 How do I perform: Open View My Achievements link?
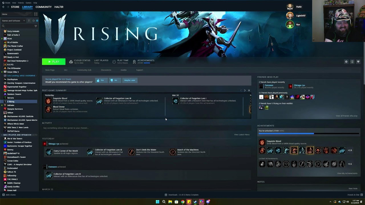pos(347,173)
